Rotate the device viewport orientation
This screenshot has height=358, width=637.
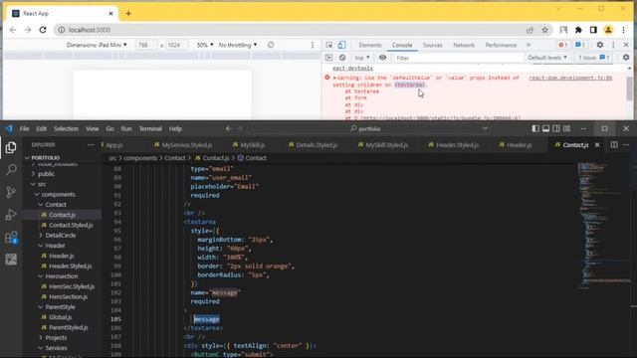coord(271,45)
